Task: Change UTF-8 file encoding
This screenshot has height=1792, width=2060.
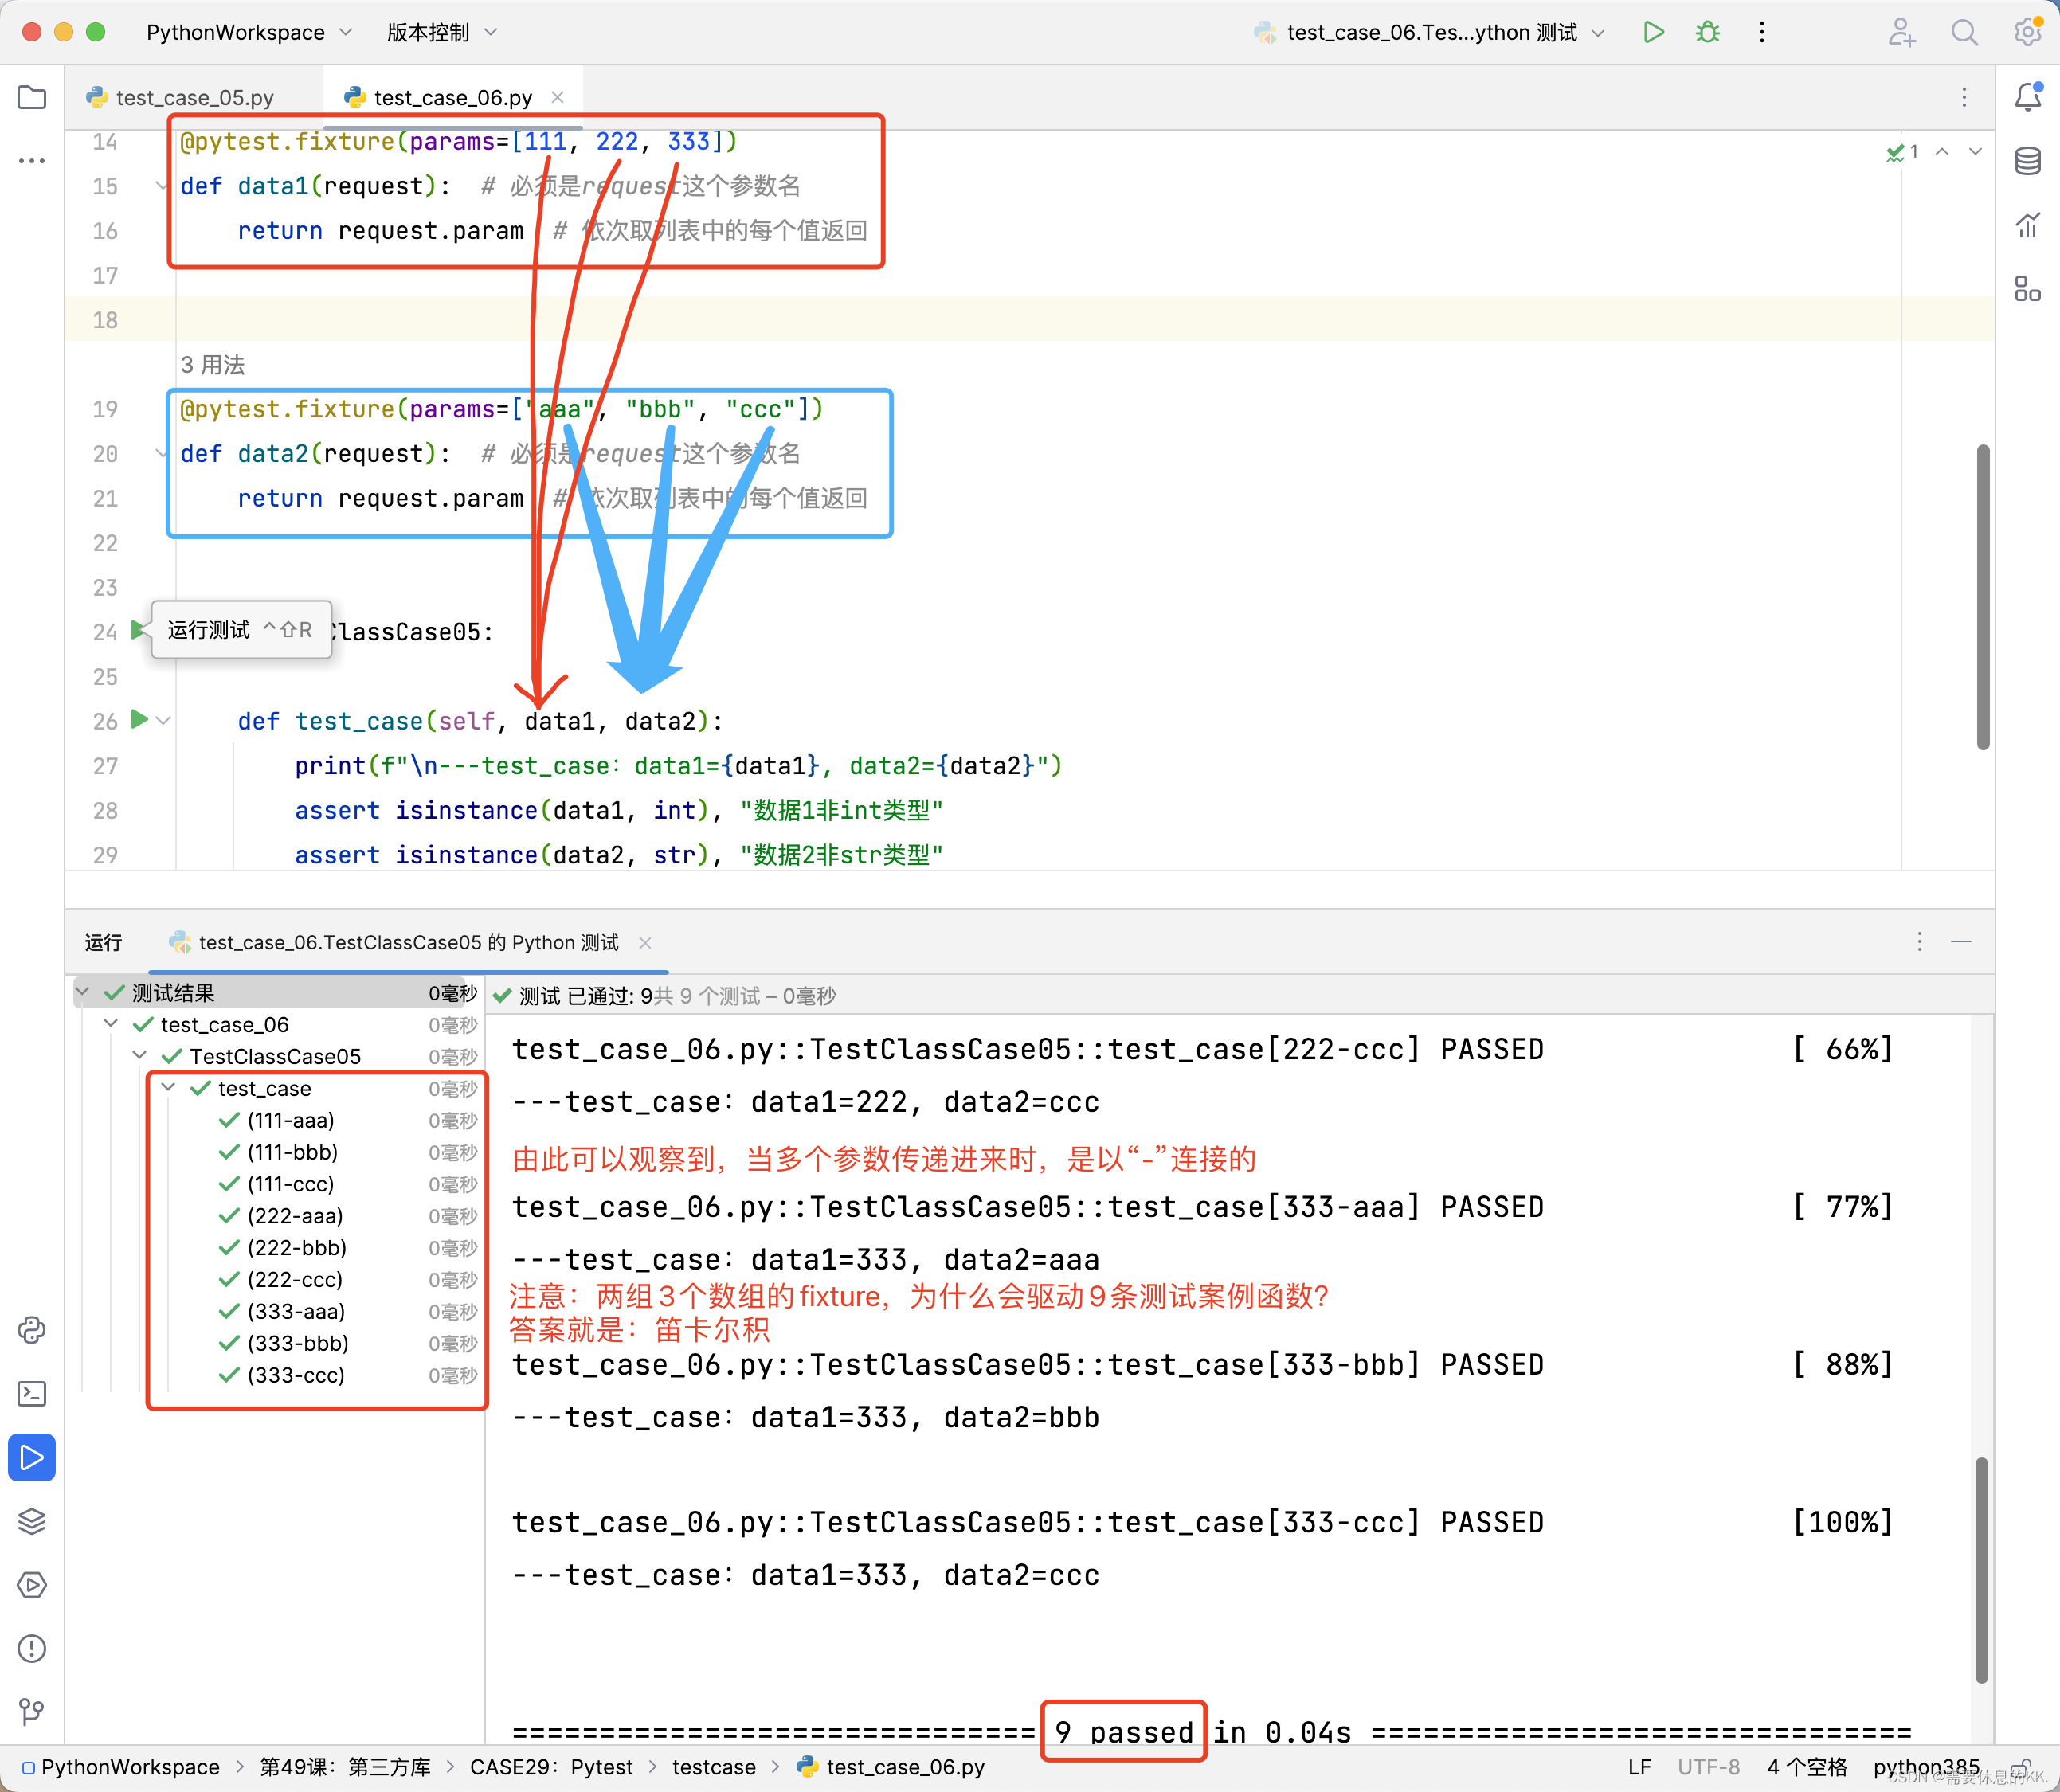Action: click(x=1708, y=1767)
